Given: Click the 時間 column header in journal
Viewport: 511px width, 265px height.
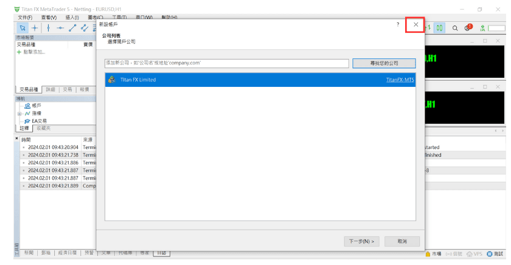Looking at the screenshot, I should (x=26, y=140).
